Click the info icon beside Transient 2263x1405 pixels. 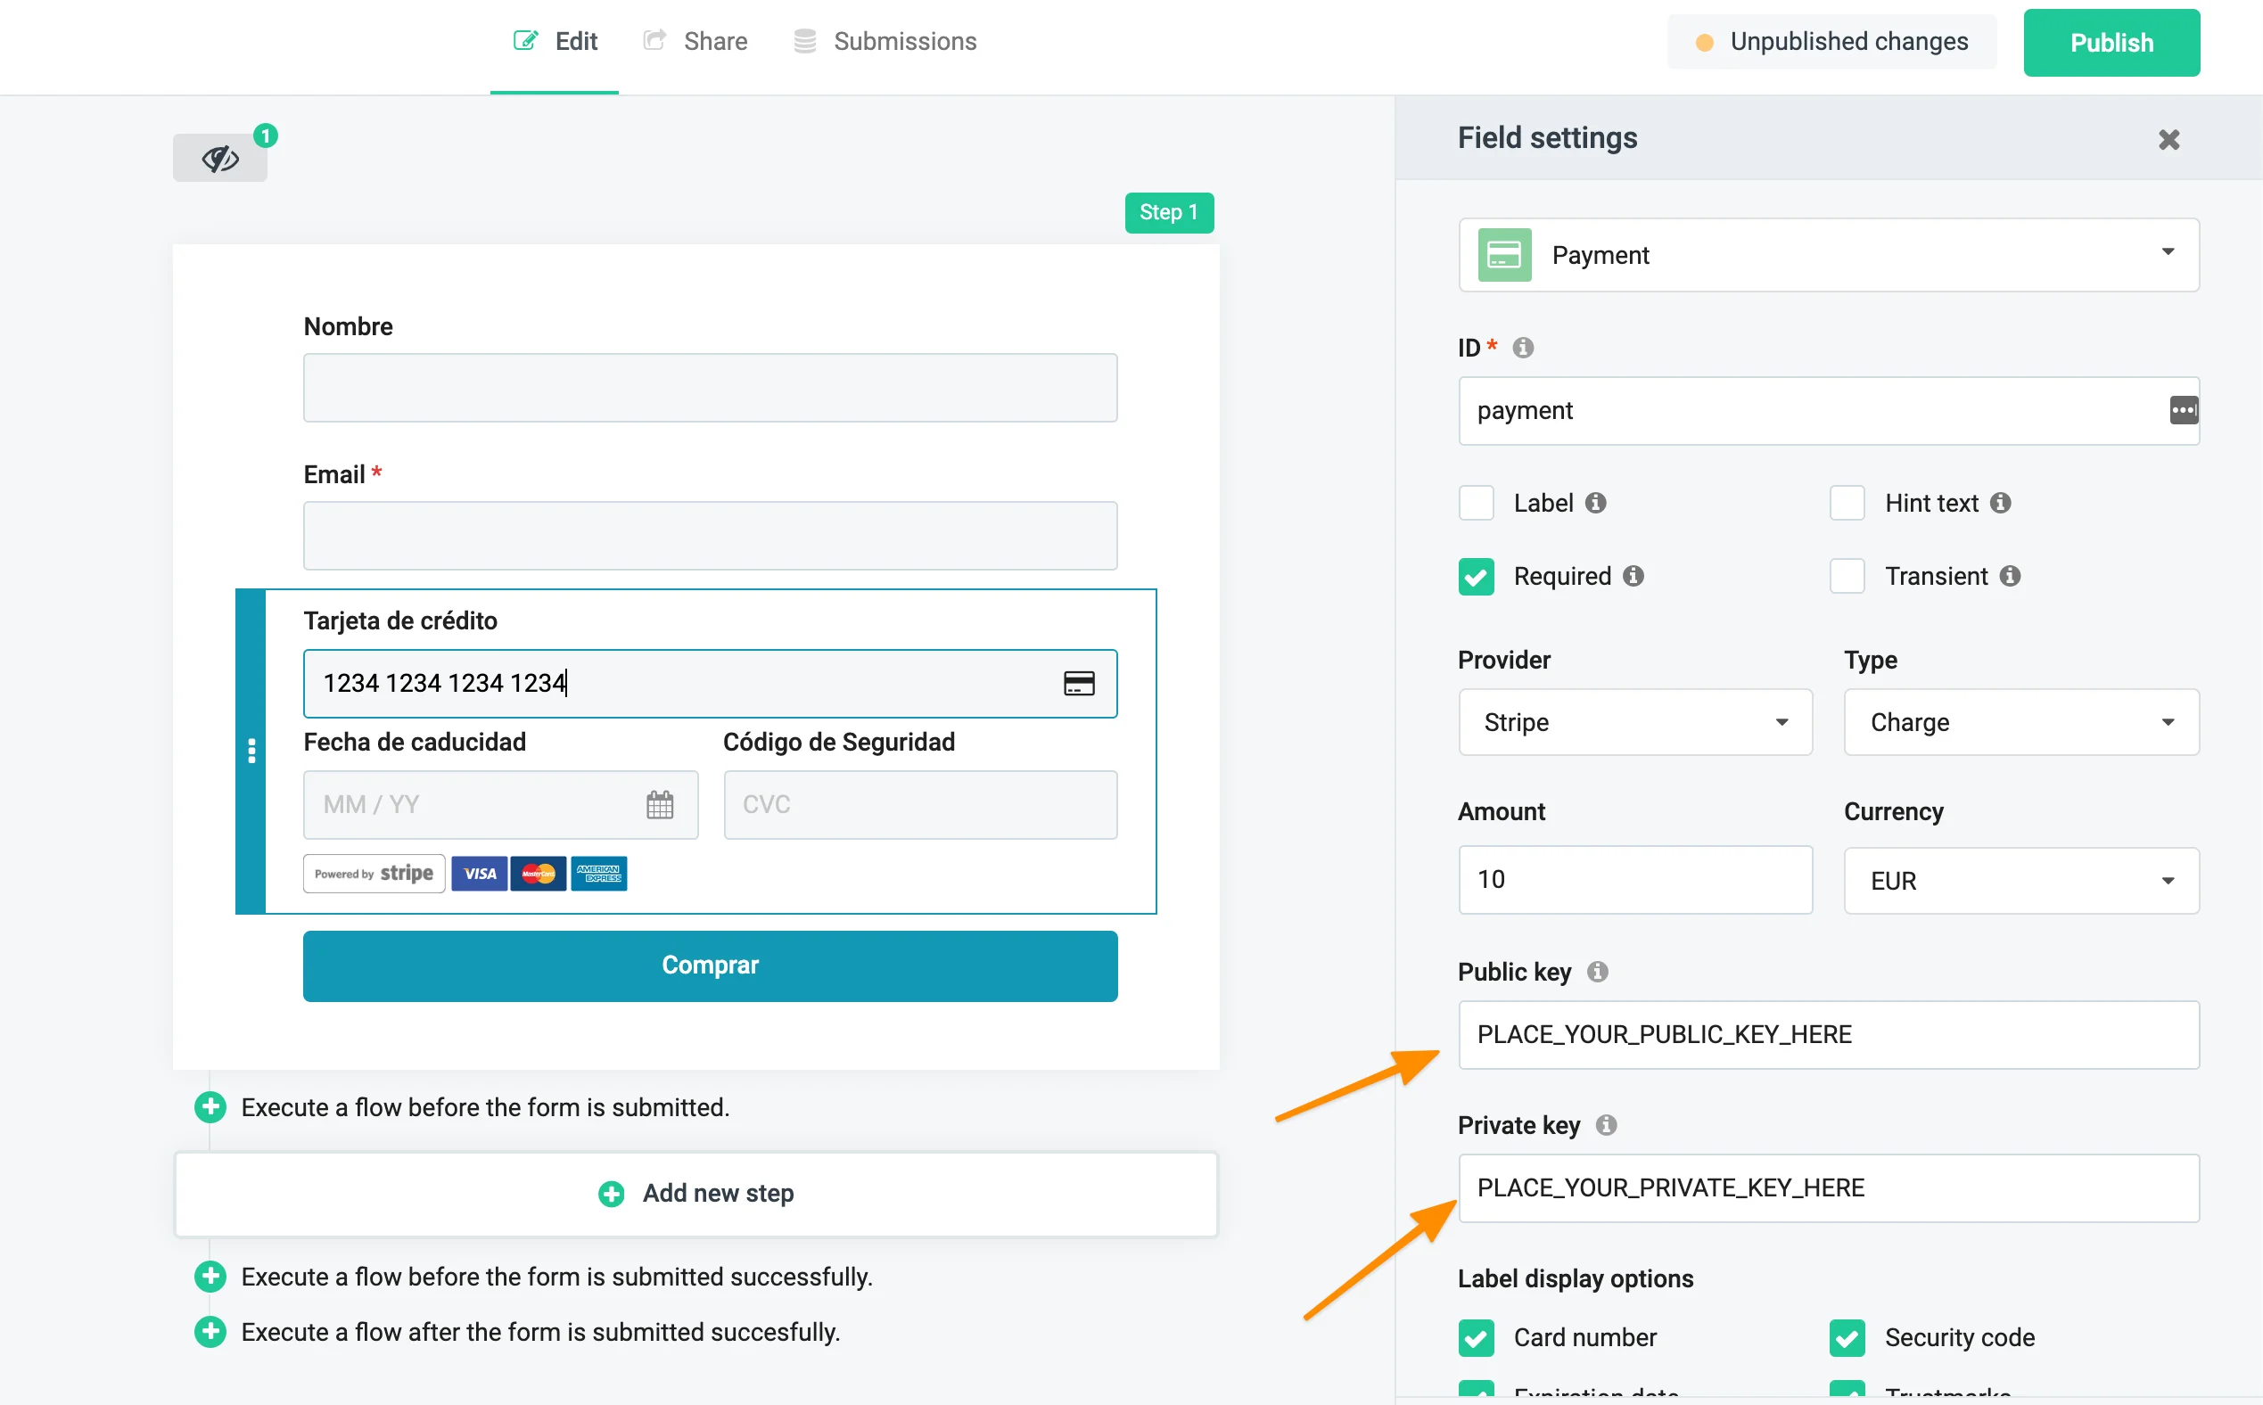pos(2010,576)
